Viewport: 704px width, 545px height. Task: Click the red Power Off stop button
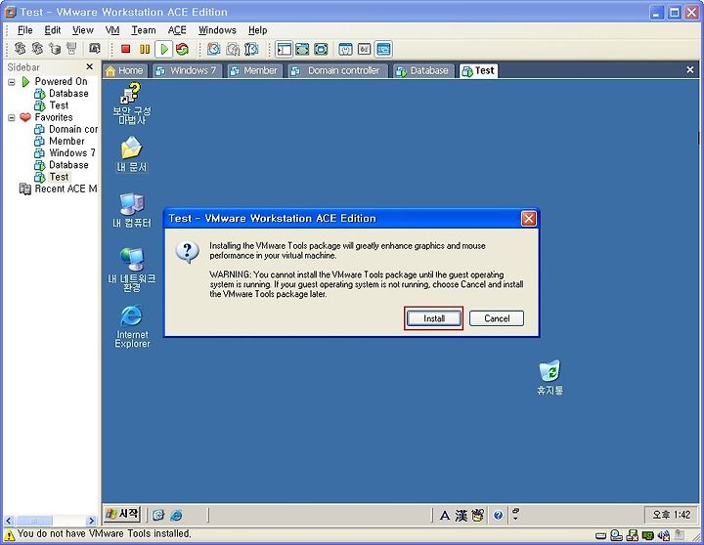[126, 49]
